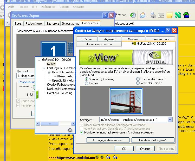Click the NVIDIA eye logo in banner
This screenshot has width=195, height=161.
pyautogui.click(x=155, y=55)
